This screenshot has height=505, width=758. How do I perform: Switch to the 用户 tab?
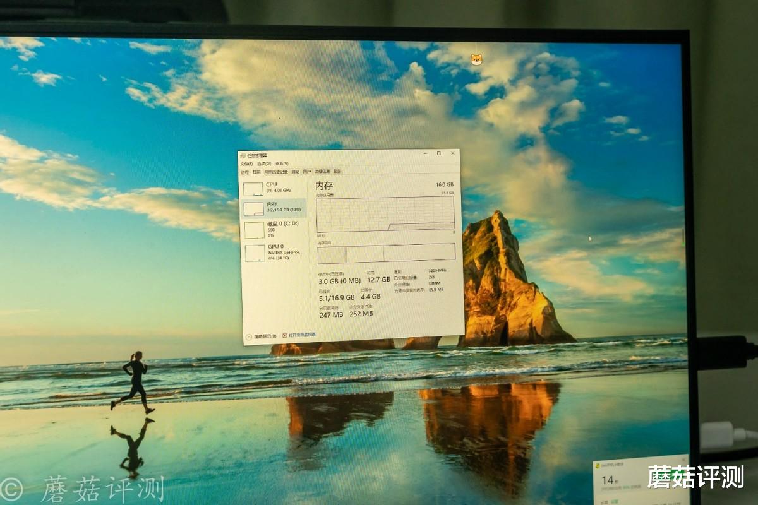pos(307,172)
